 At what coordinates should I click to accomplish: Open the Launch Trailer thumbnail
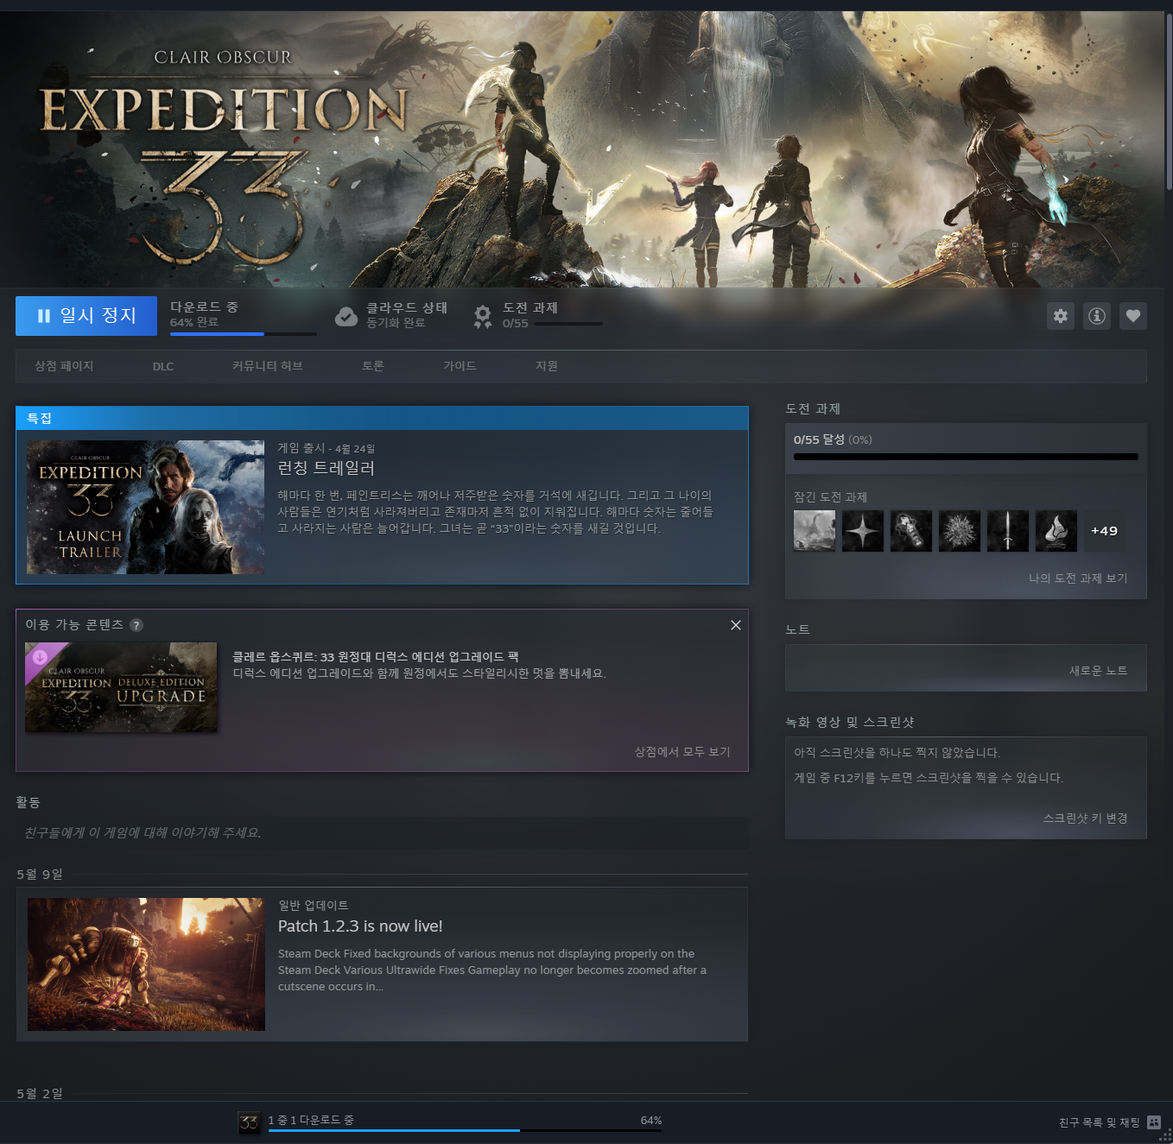(x=145, y=507)
